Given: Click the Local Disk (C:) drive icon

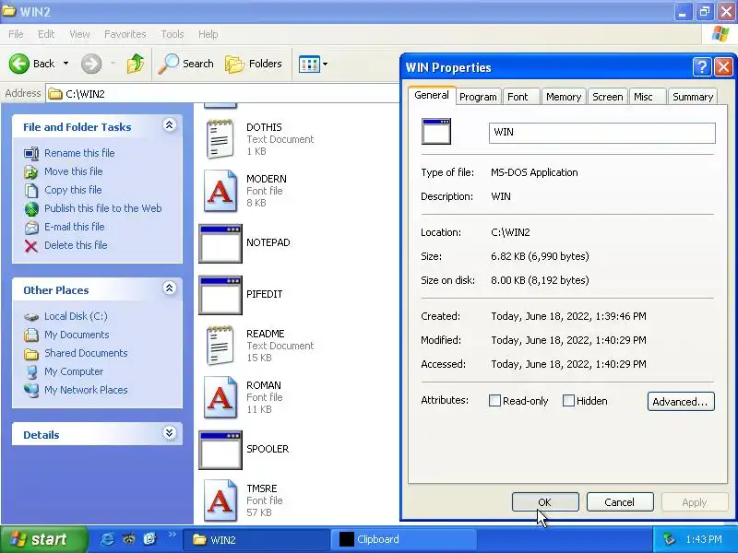Looking at the screenshot, I should click(31, 316).
